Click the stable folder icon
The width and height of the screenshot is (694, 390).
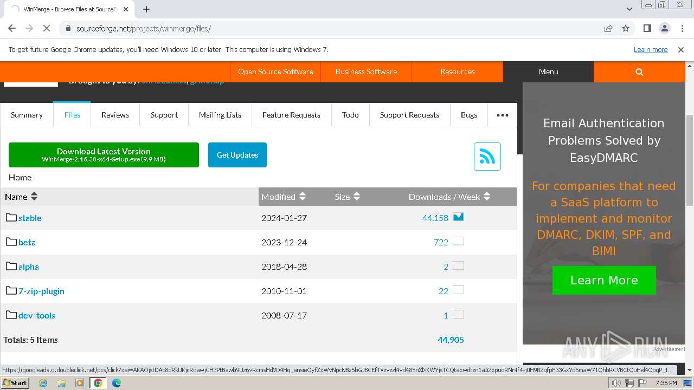(11, 217)
